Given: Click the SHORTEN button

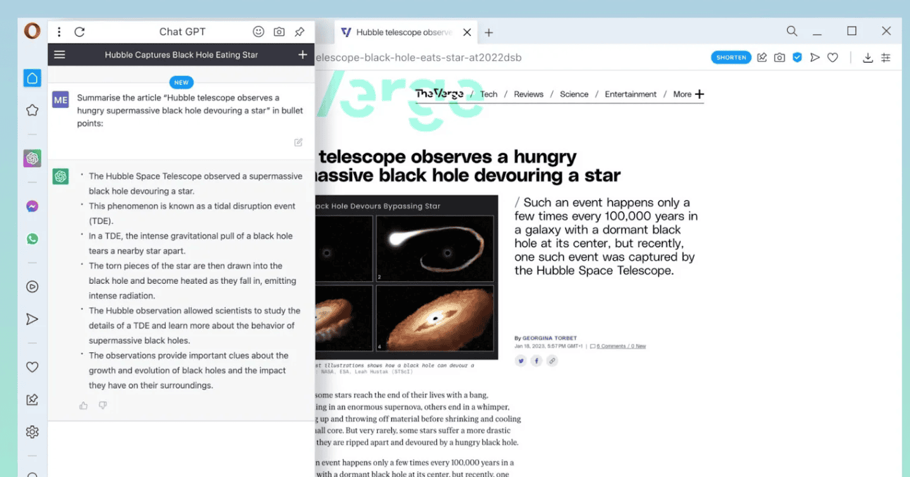Looking at the screenshot, I should tap(731, 58).
